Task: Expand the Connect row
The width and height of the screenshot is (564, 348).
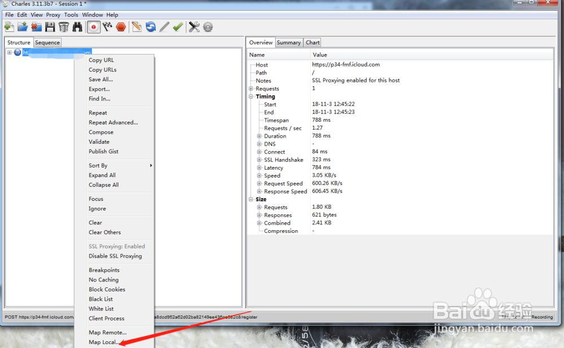Action: pyautogui.click(x=259, y=152)
